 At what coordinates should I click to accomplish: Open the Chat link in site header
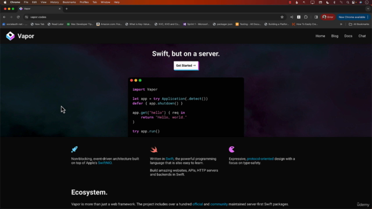tap(362, 36)
